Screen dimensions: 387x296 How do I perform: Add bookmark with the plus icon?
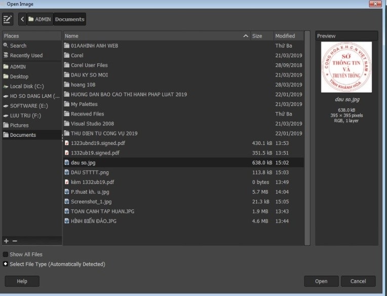6,241
